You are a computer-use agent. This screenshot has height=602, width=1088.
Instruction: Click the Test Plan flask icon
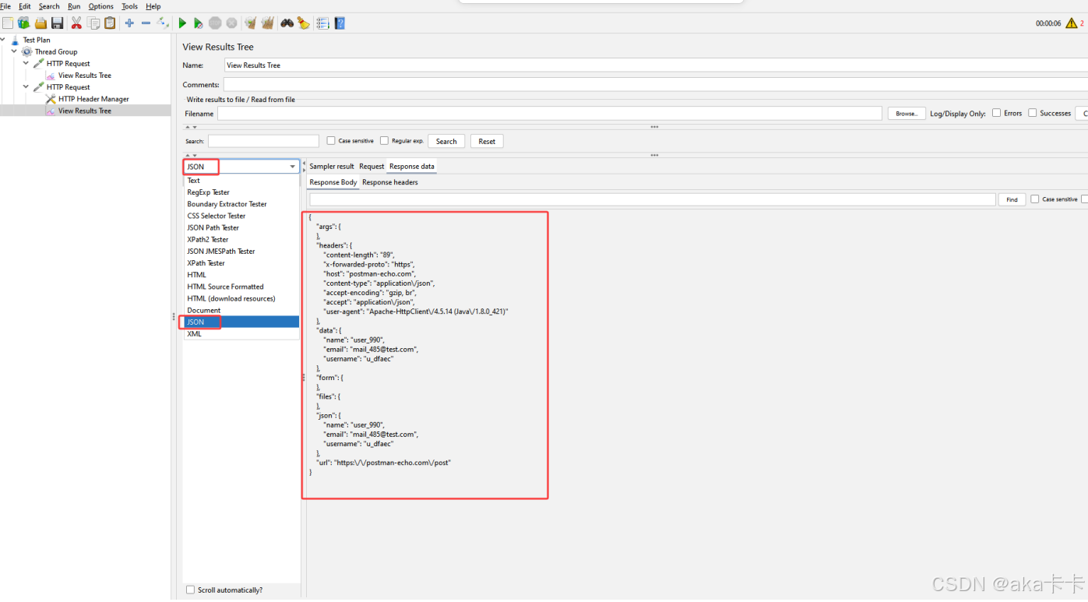pos(15,40)
